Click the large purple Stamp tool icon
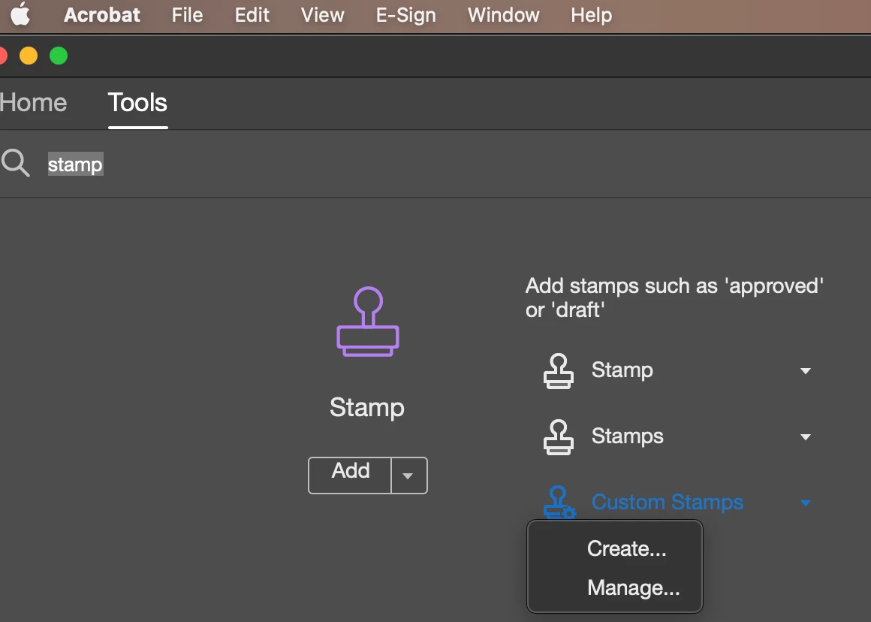This screenshot has height=622, width=871. (x=368, y=322)
